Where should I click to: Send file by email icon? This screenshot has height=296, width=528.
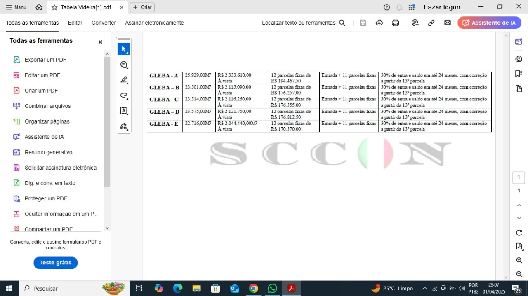(x=448, y=23)
